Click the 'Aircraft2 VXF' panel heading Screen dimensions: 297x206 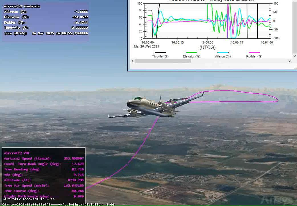tap(17, 153)
